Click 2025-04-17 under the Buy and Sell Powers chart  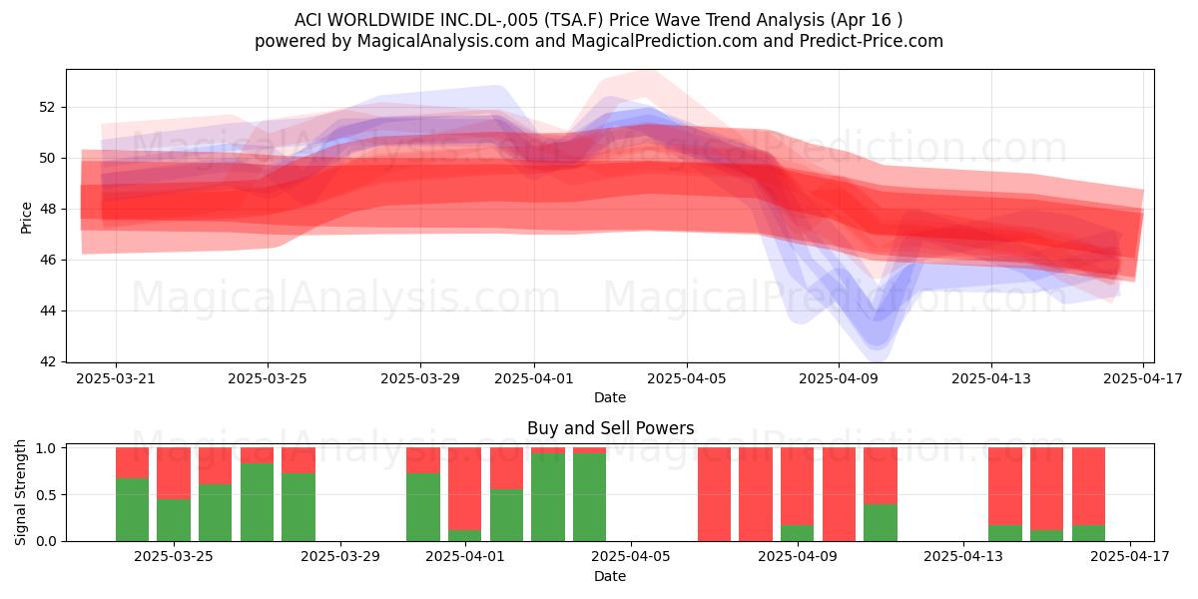(x=1130, y=558)
